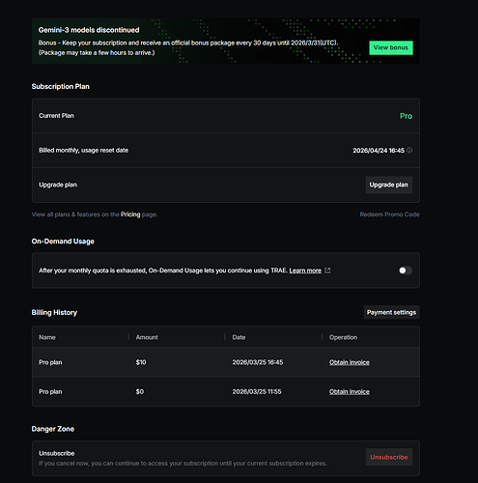Click the Upgrade plan button

click(388, 185)
